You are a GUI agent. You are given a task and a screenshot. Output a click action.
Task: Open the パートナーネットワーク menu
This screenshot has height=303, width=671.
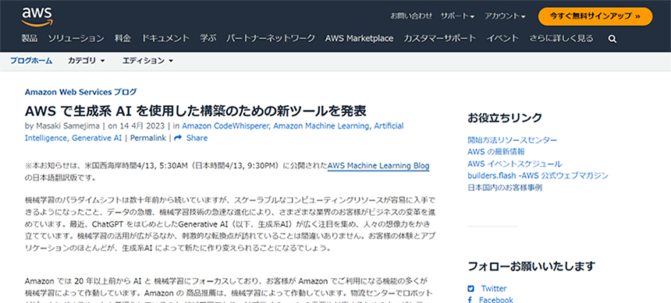click(271, 38)
